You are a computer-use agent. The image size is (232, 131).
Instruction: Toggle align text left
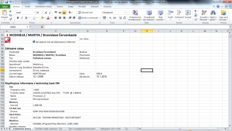coord(56,18)
